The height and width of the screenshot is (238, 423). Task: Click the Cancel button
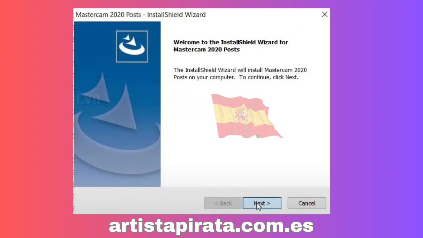[x=307, y=203]
